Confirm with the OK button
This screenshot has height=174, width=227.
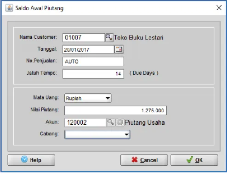(x=194, y=160)
